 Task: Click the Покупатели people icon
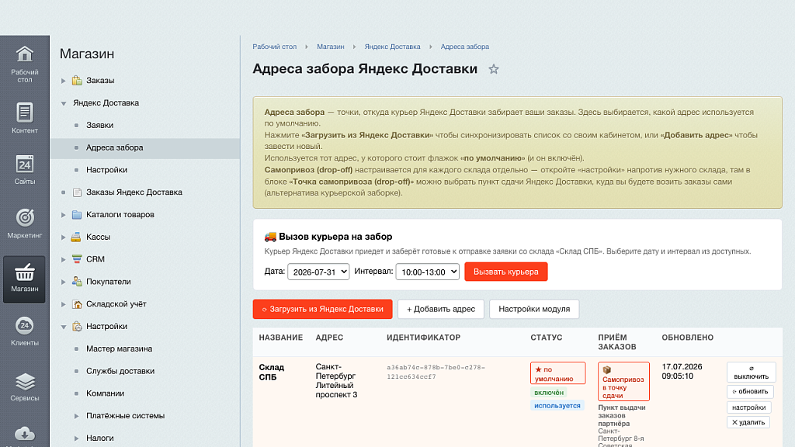77,281
